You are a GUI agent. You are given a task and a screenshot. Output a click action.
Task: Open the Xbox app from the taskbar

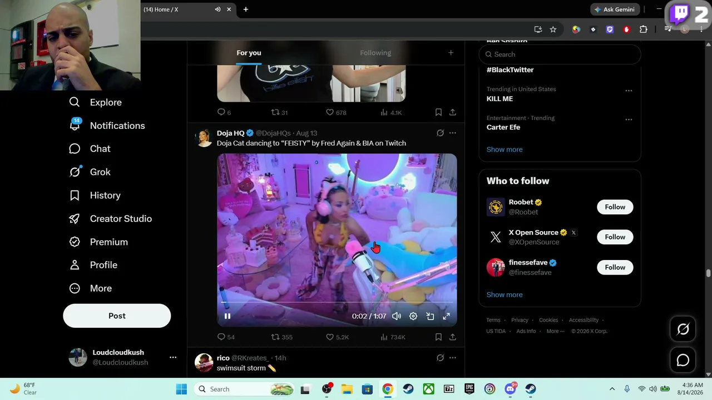[428, 389]
